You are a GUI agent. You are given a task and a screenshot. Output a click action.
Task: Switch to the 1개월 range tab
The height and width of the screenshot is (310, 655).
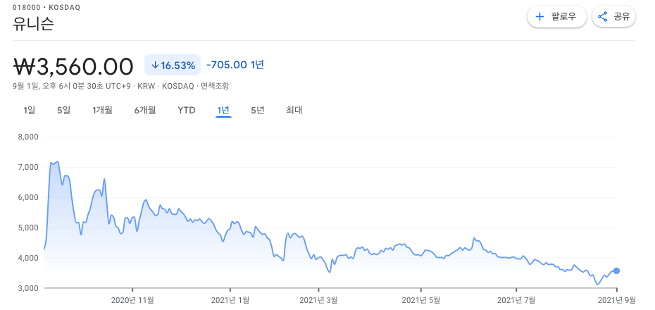click(102, 111)
